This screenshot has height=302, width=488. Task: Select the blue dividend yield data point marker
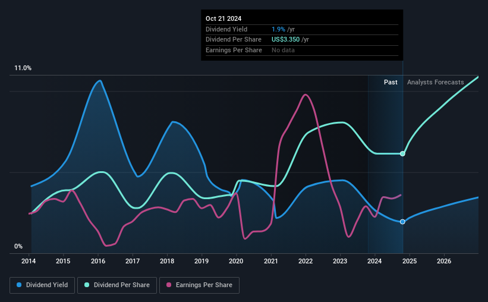coord(402,222)
